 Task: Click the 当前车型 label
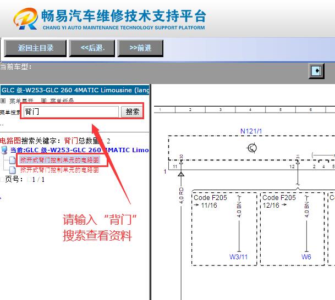coord(15,67)
